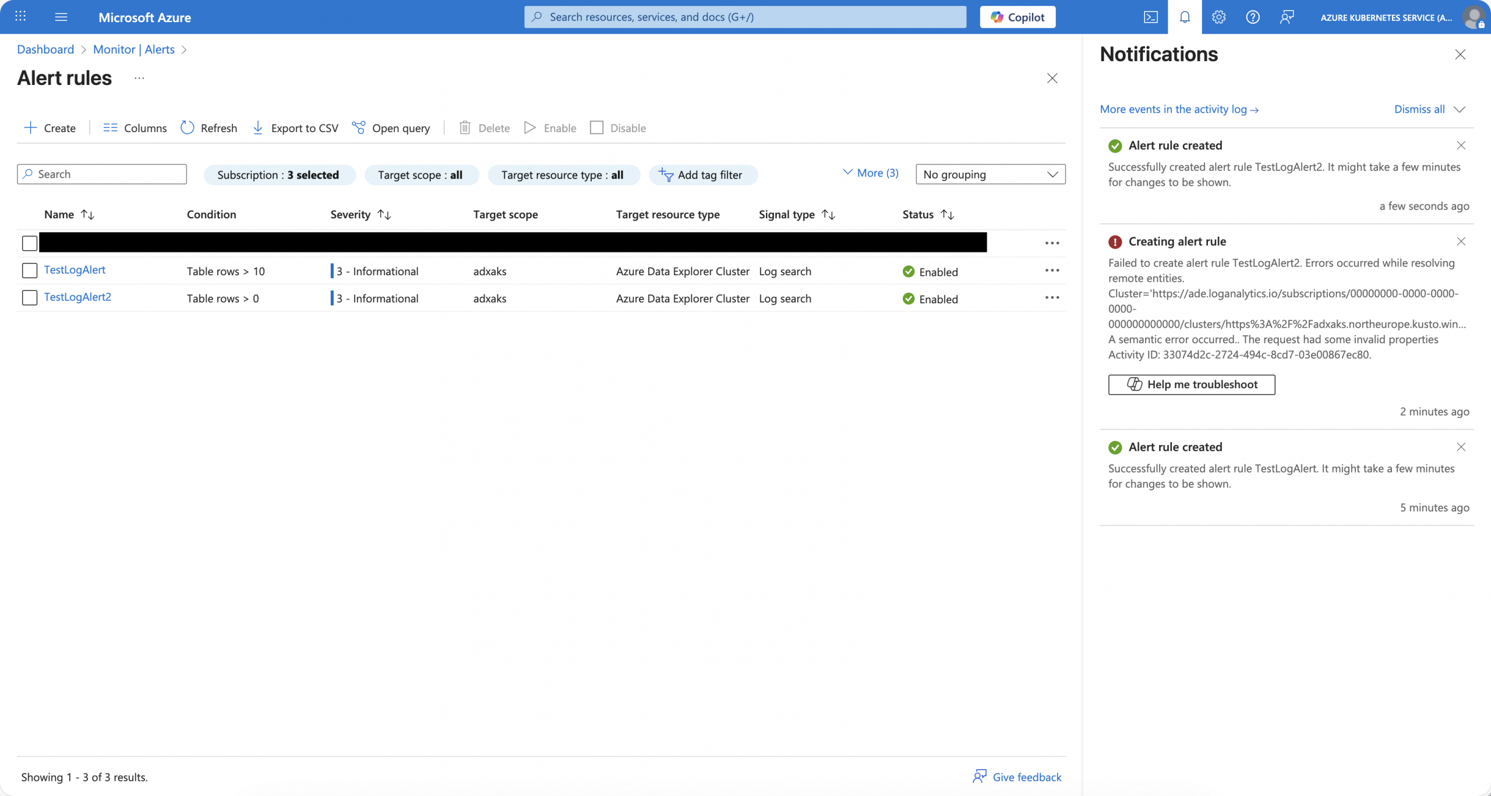
Task: Open the hamburger portal menu
Action: pyautogui.click(x=61, y=17)
